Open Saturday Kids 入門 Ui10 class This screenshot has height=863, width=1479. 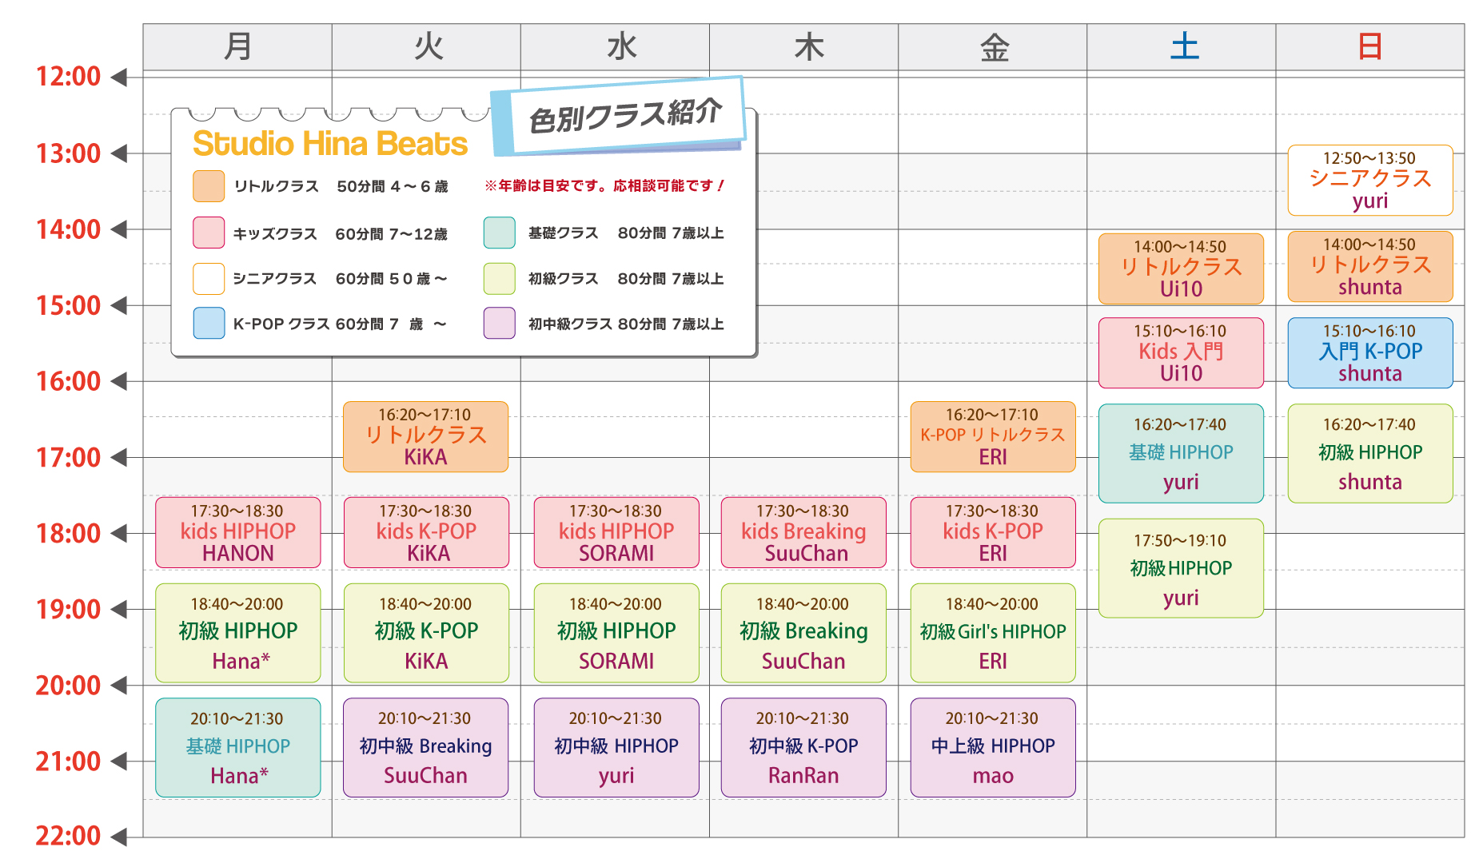click(1181, 352)
